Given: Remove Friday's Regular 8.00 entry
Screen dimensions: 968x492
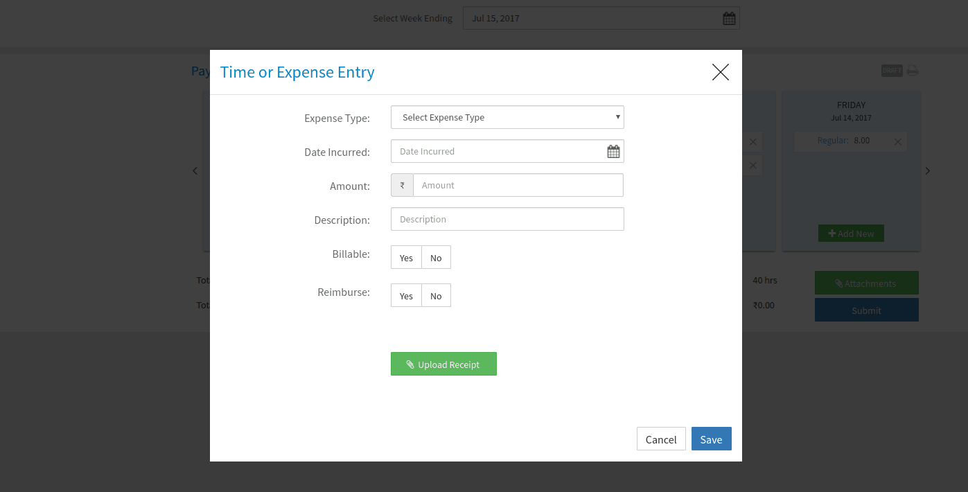Looking at the screenshot, I should click(897, 142).
